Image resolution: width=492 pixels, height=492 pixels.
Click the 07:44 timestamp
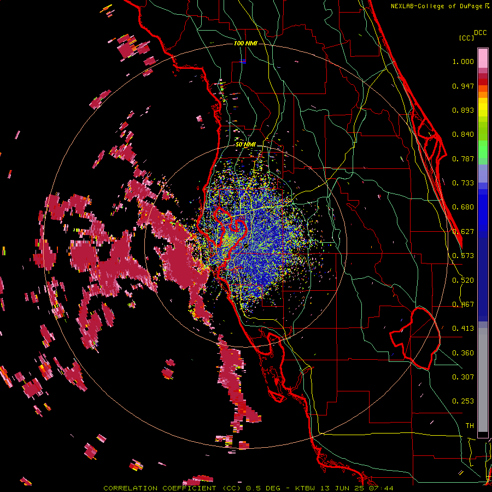pyautogui.click(x=382, y=488)
